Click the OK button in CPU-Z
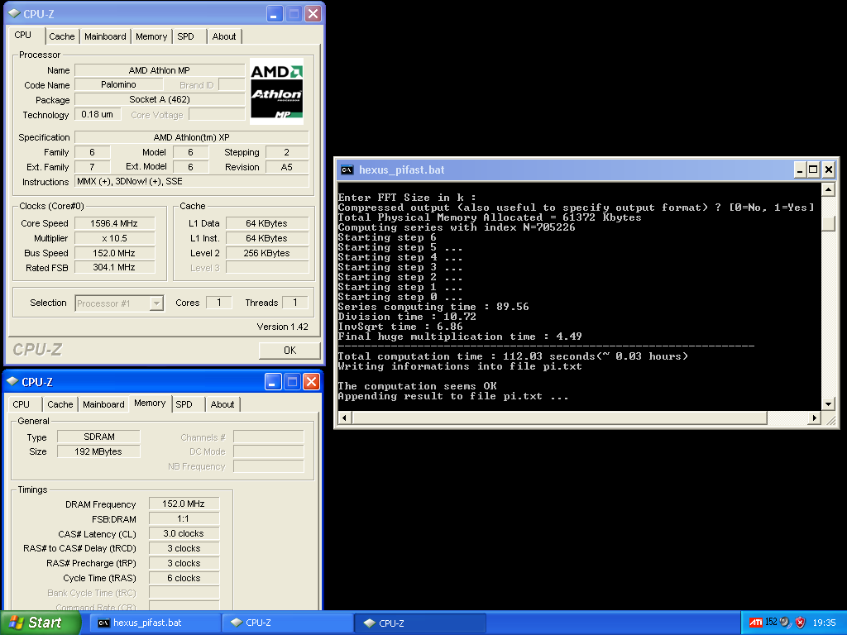This screenshot has height=635, width=847. (290, 351)
